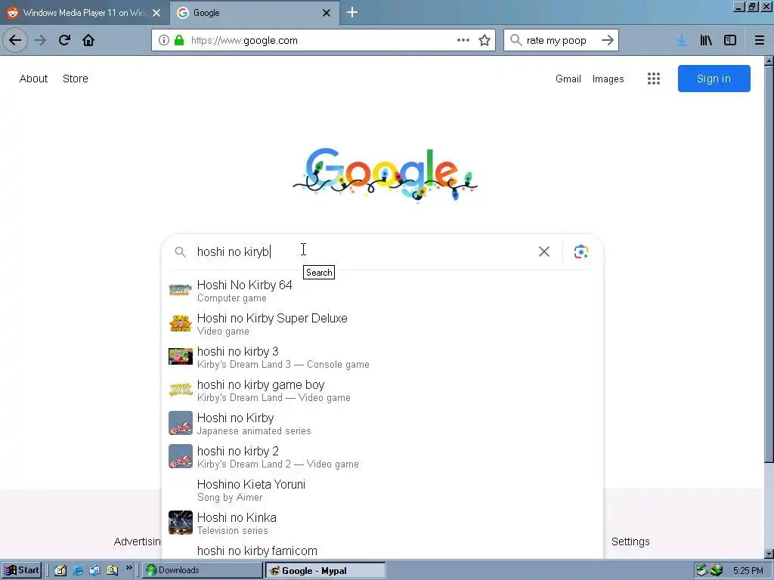
Task: Click Hoshi No Kirby 64 thumbnail image
Action: pyautogui.click(x=180, y=290)
